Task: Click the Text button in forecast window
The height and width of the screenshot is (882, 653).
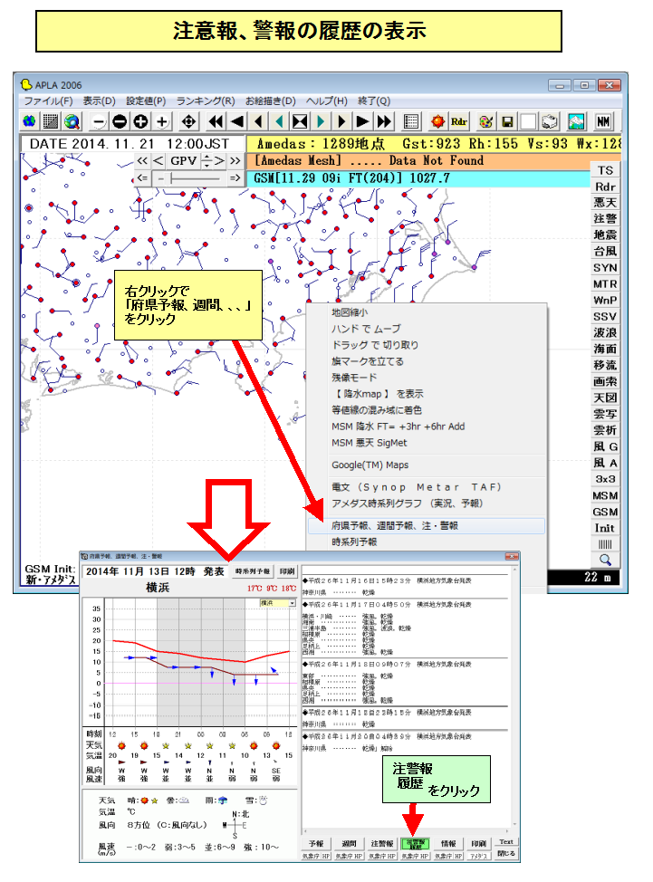Action: tap(506, 842)
